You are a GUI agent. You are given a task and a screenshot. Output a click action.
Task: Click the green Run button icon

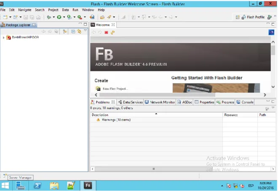[59, 17]
